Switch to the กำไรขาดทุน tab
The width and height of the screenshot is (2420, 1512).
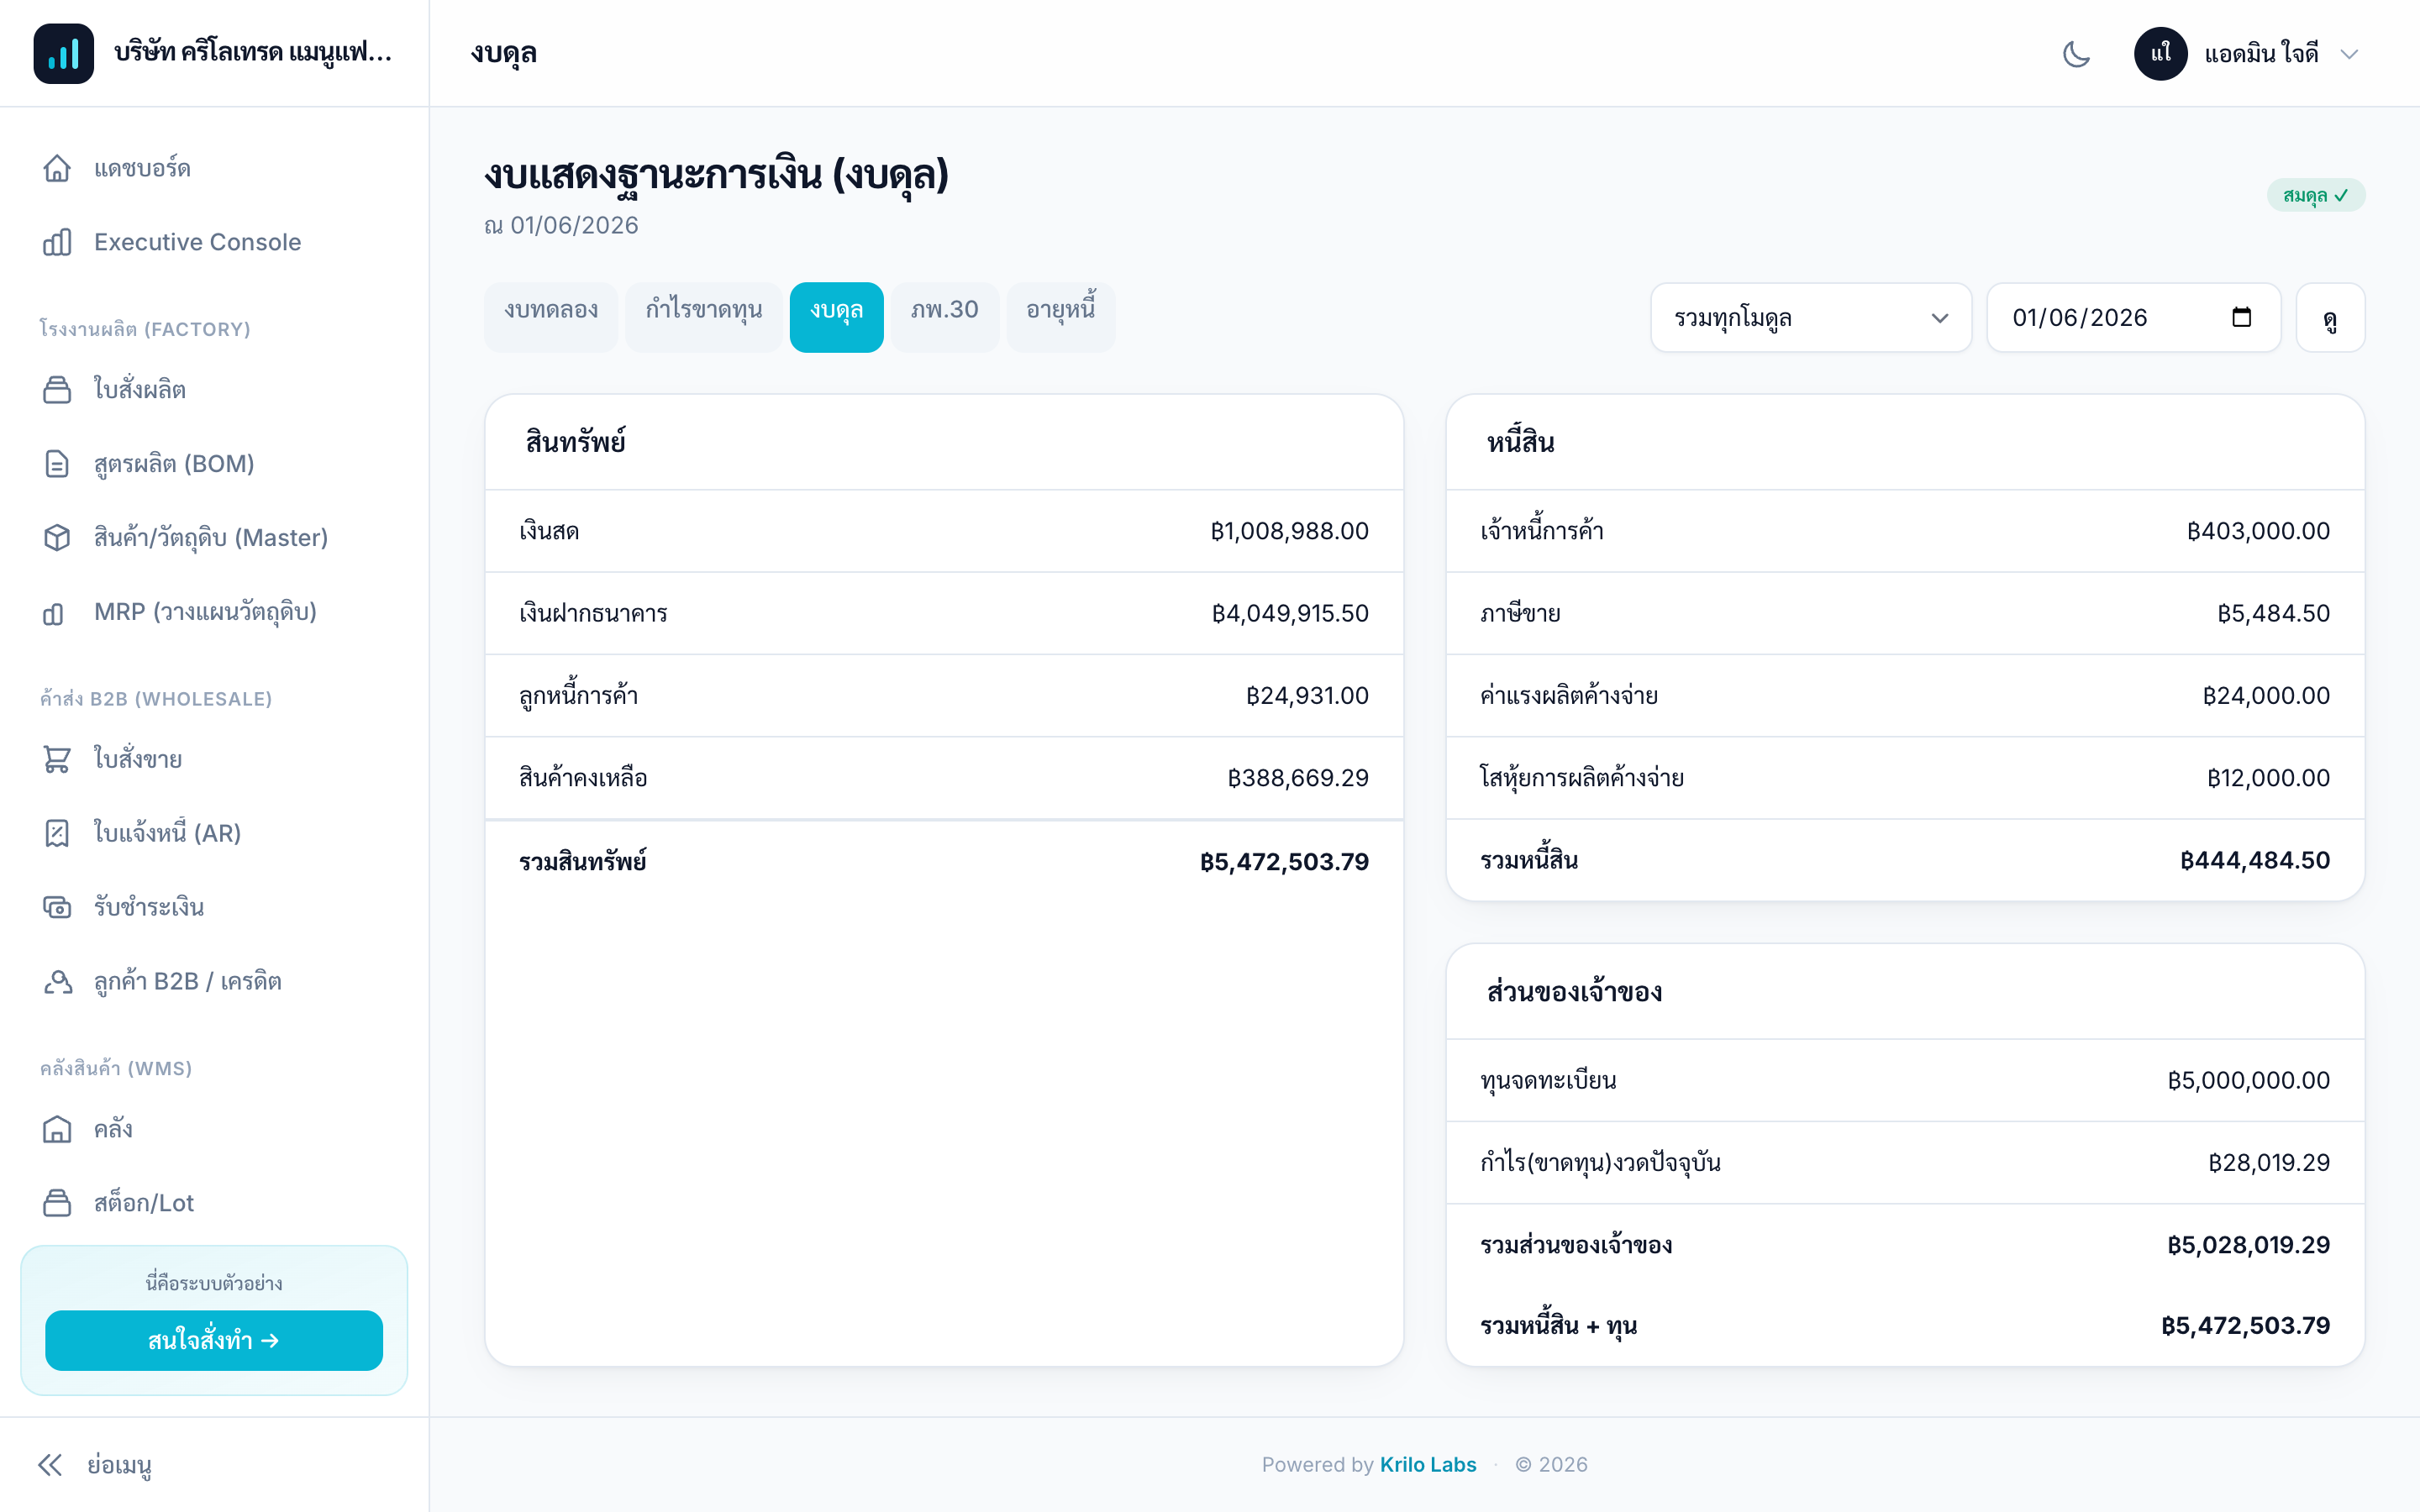(704, 317)
